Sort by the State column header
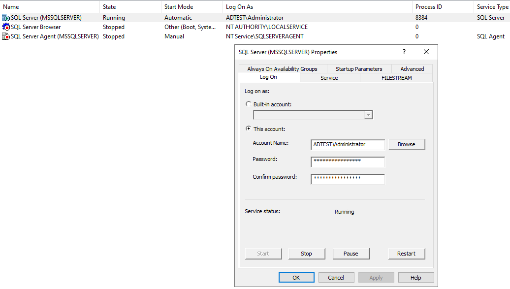The width and height of the screenshot is (510, 289). click(x=130, y=6)
